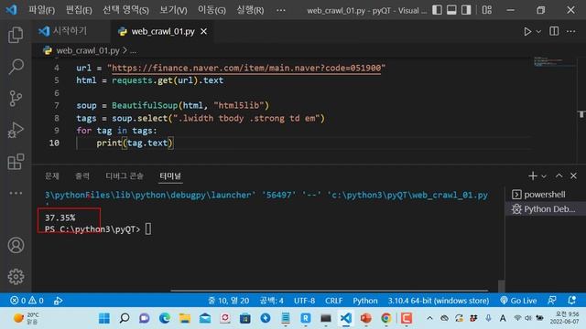Image resolution: width=586 pixels, height=329 pixels.
Task: Expand the hidden menu bar items
Action: coord(281,10)
